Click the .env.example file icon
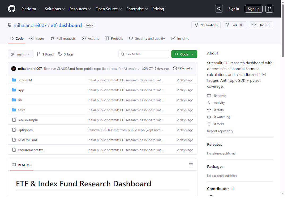The image size is (292, 219). 14,120
